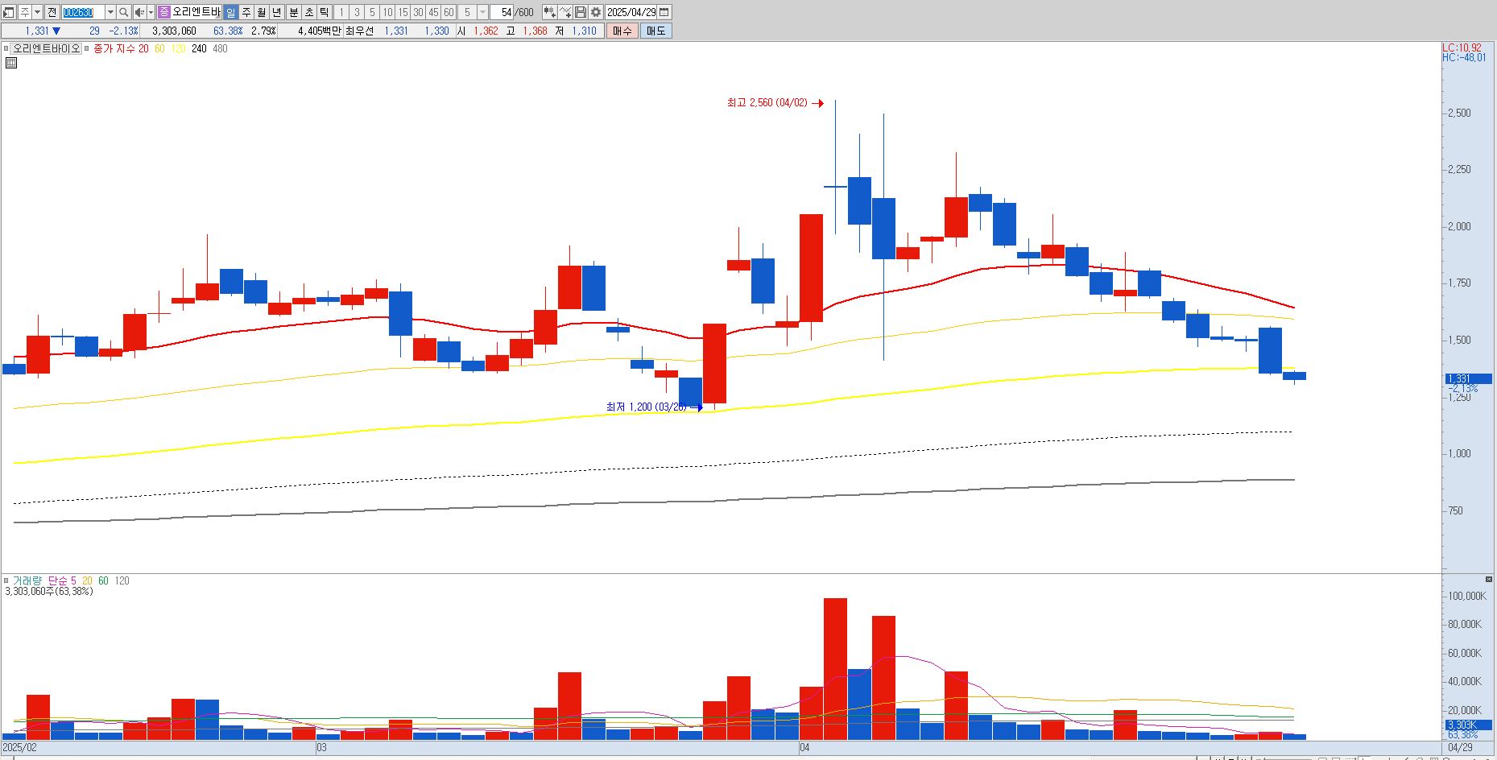Click the stock code input field 002630
This screenshot has height=760, width=1497.
pos(83,12)
